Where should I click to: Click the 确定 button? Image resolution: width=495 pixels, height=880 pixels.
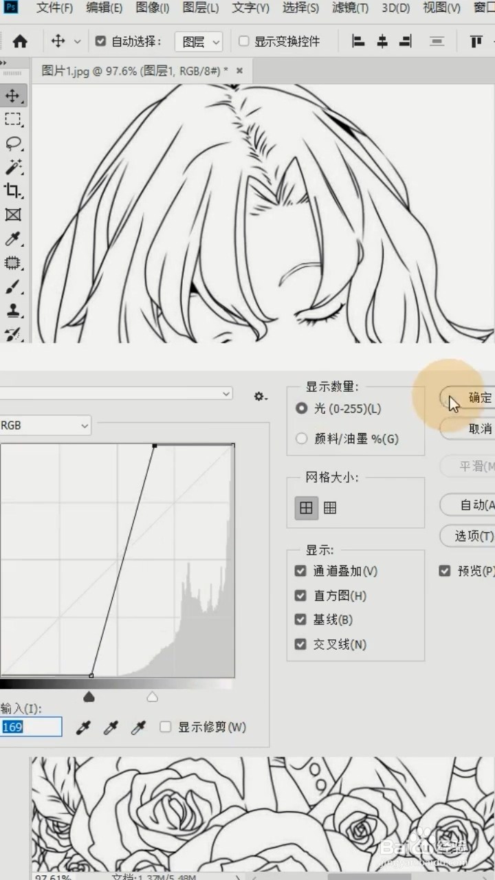coord(467,397)
